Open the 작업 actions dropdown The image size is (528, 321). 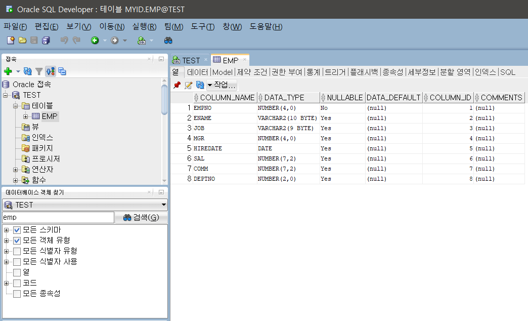(x=222, y=85)
